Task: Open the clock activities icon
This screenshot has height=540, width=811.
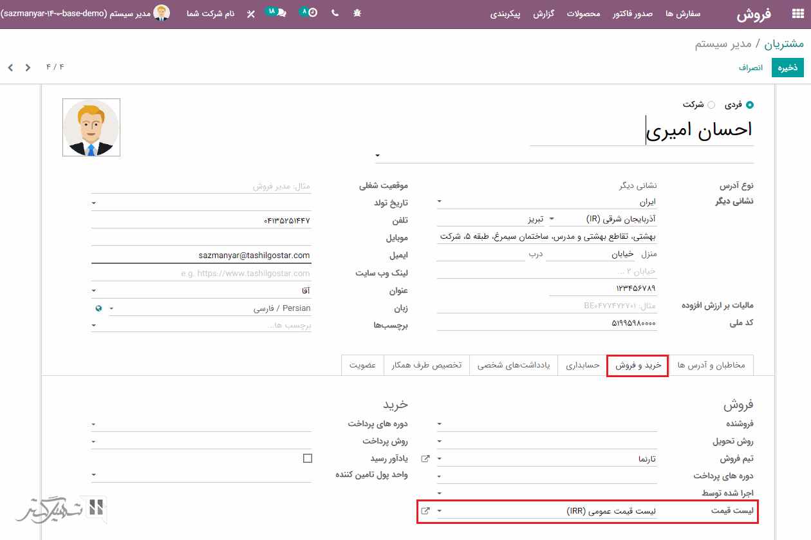Action: pos(312,13)
